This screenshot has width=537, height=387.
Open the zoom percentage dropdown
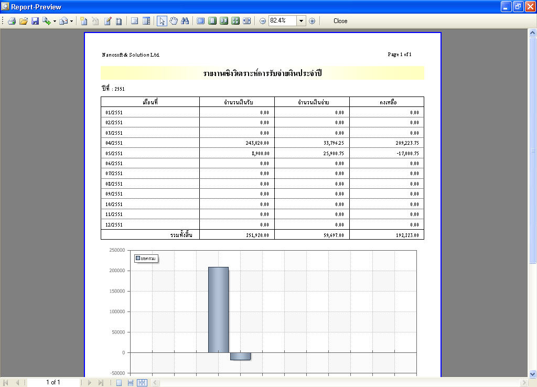301,21
